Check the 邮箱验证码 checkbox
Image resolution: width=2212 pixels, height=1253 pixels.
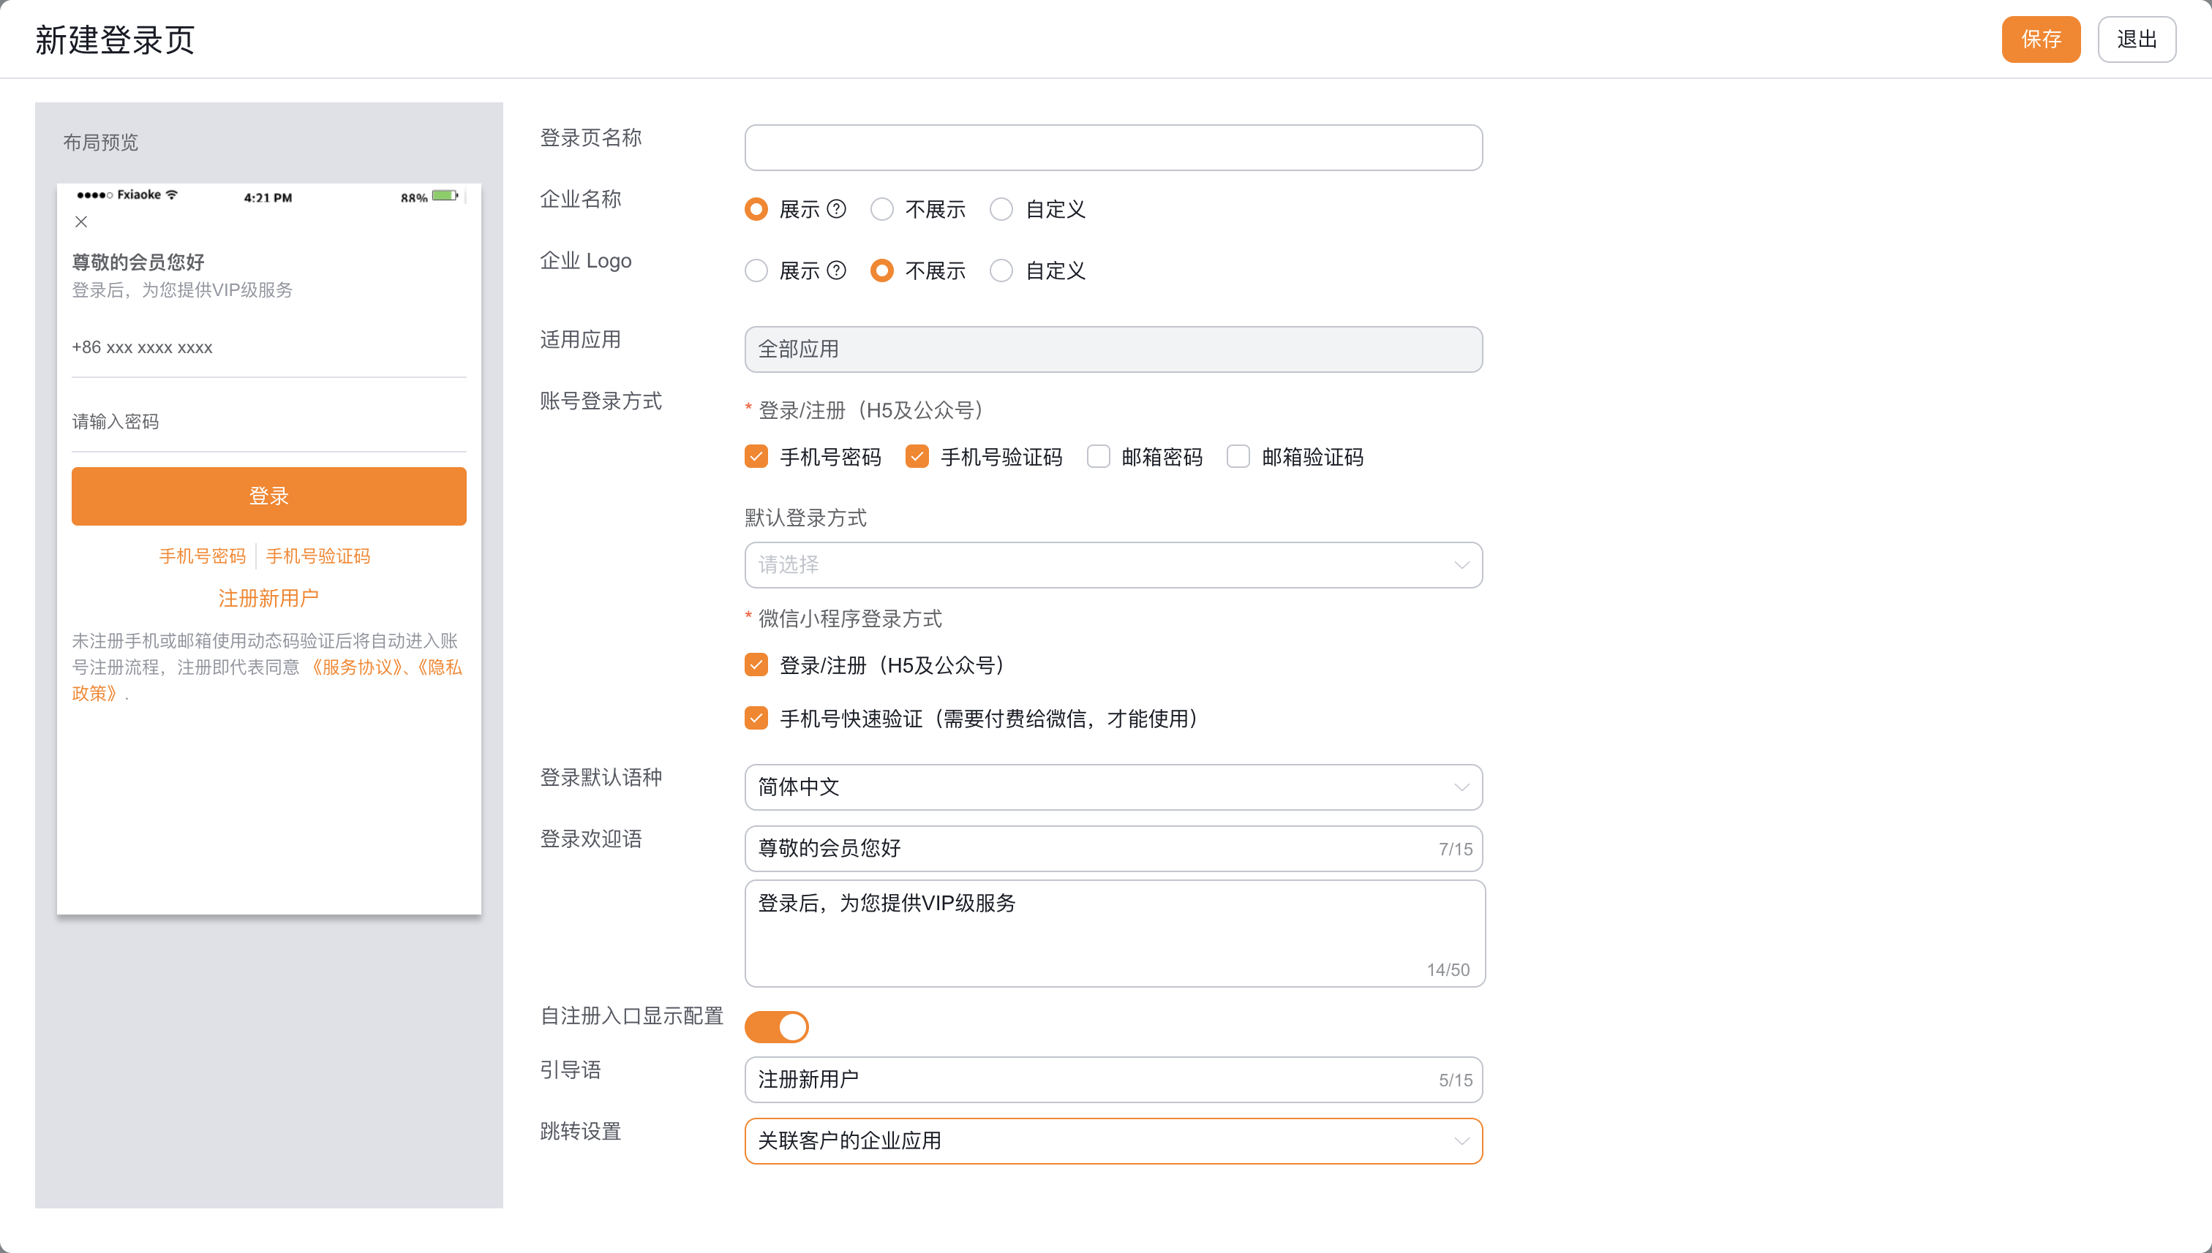[x=1238, y=457]
